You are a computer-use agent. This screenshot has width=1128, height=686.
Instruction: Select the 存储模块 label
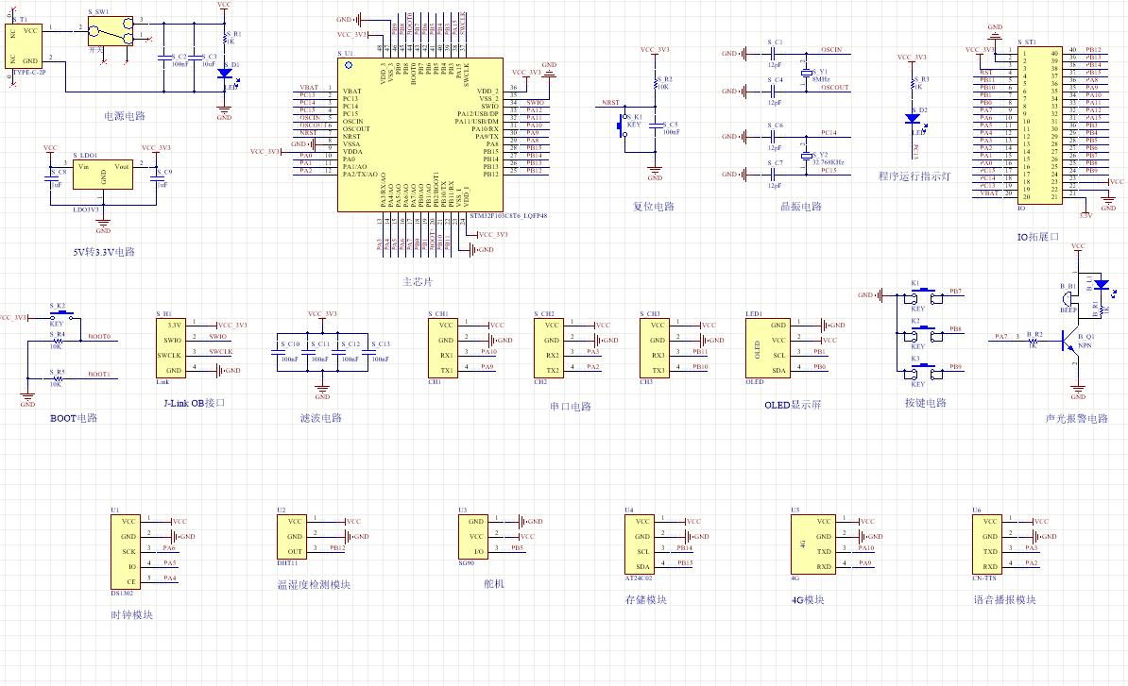pos(646,600)
